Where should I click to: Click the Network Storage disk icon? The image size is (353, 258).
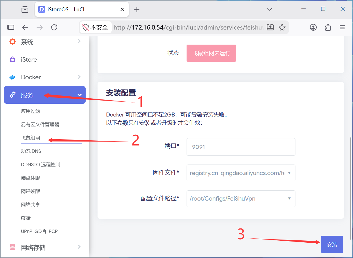[x=12, y=247]
